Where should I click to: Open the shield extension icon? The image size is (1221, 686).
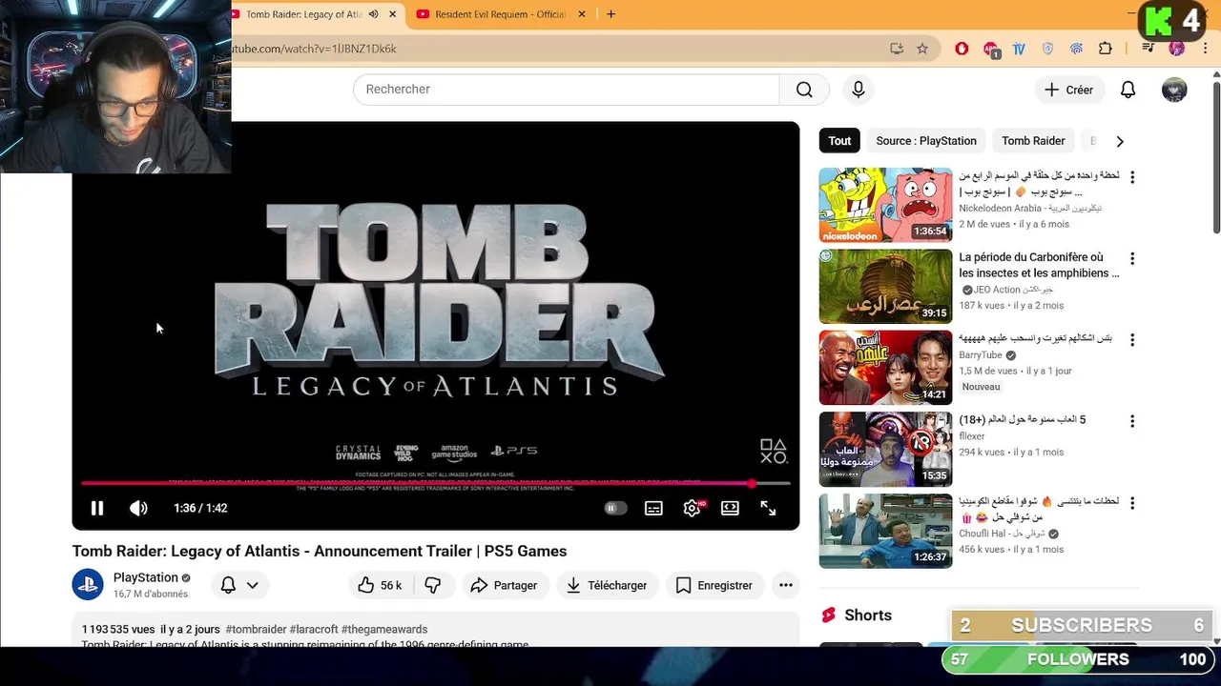(1047, 49)
